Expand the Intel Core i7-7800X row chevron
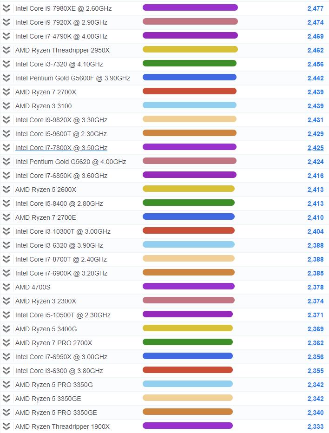Image resolution: width=329 pixels, height=433 pixels. click(x=7, y=148)
